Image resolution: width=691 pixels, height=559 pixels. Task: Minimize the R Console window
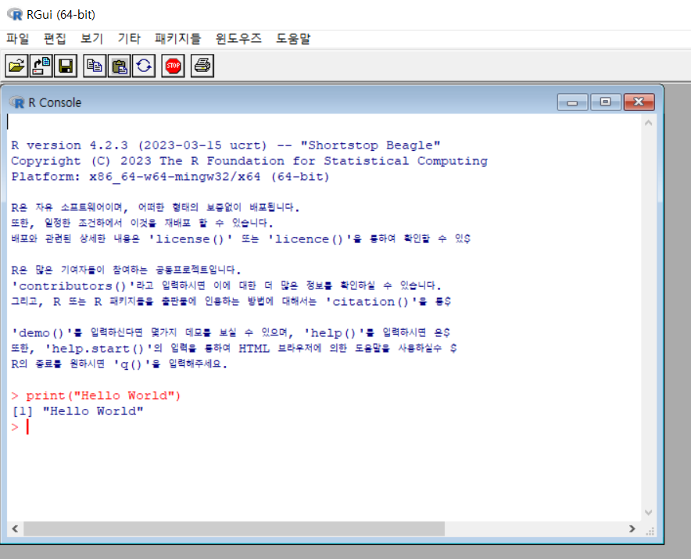(x=572, y=102)
